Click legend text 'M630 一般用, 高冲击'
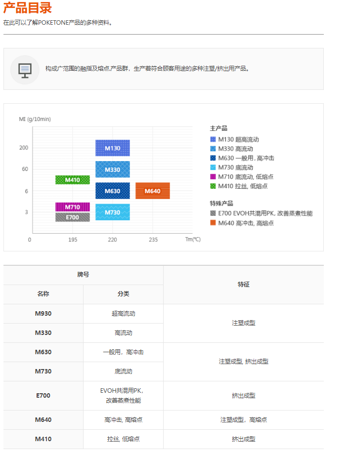 coord(246,158)
